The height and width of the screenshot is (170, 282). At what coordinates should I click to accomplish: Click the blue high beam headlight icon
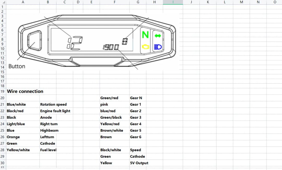point(158,47)
